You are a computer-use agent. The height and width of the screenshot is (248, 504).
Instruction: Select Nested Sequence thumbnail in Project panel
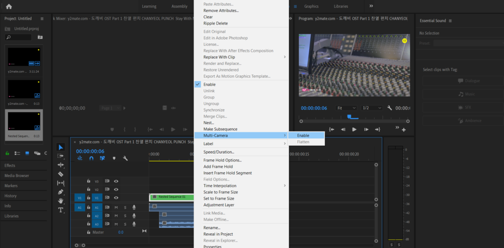pos(24,121)
